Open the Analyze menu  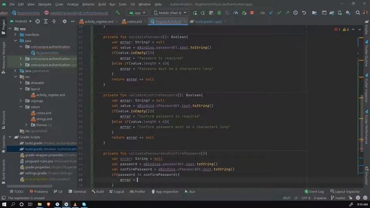[73, 4]
